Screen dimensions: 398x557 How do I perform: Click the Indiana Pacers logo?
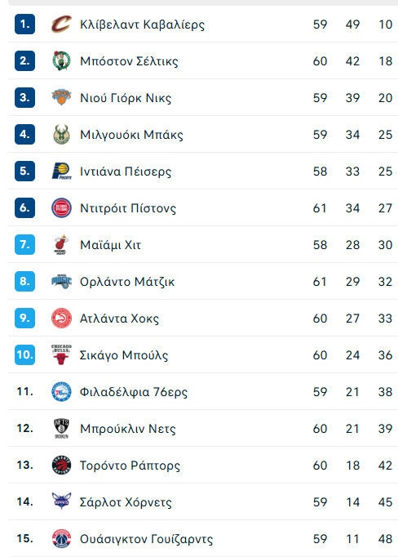61,172
